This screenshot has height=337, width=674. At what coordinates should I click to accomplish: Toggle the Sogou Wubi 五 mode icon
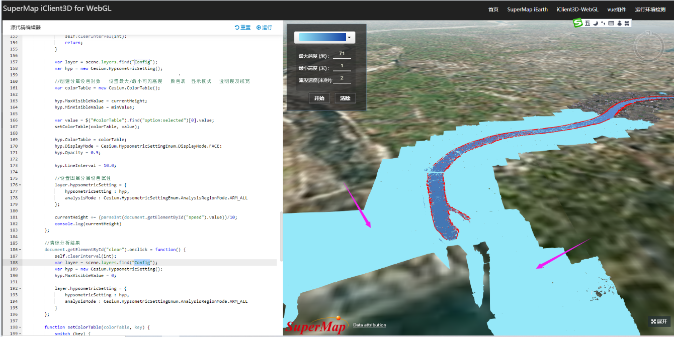(587, 23)
